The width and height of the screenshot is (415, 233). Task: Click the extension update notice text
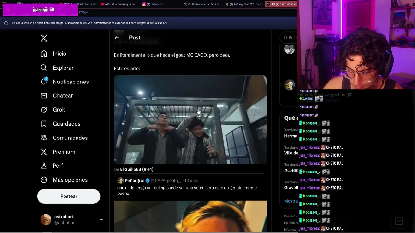coord(89,23)
